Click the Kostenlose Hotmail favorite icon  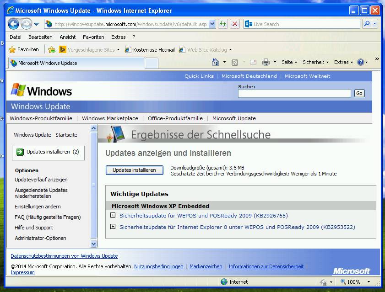[127, 49]
